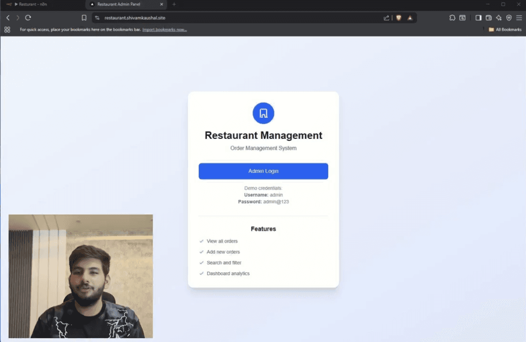The image size is (526, 342).
Task: Click the site permissions icon in the address bar
Action: [97, 18]
